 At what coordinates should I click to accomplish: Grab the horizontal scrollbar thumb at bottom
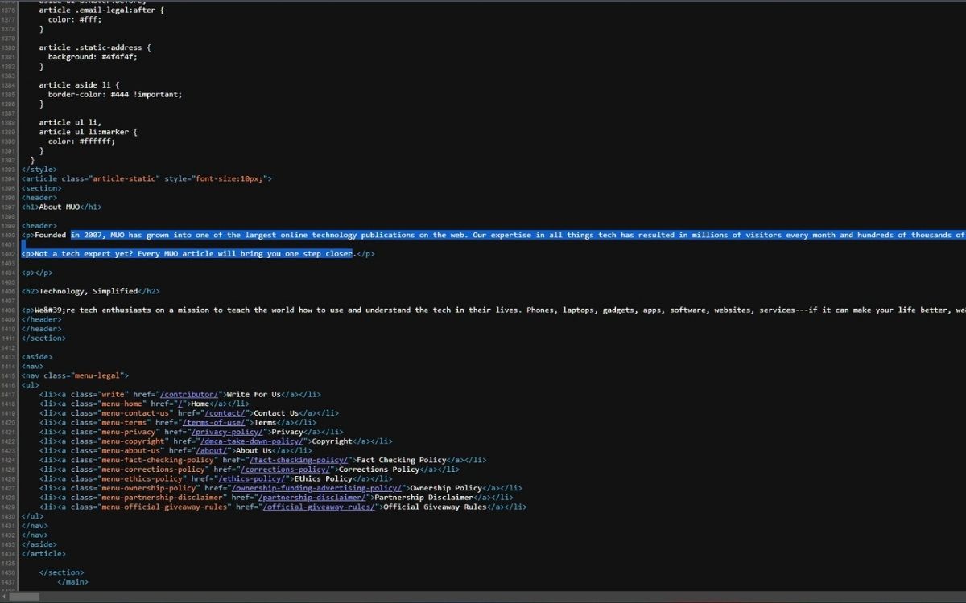pyautogui.click(x=23, y=597)
